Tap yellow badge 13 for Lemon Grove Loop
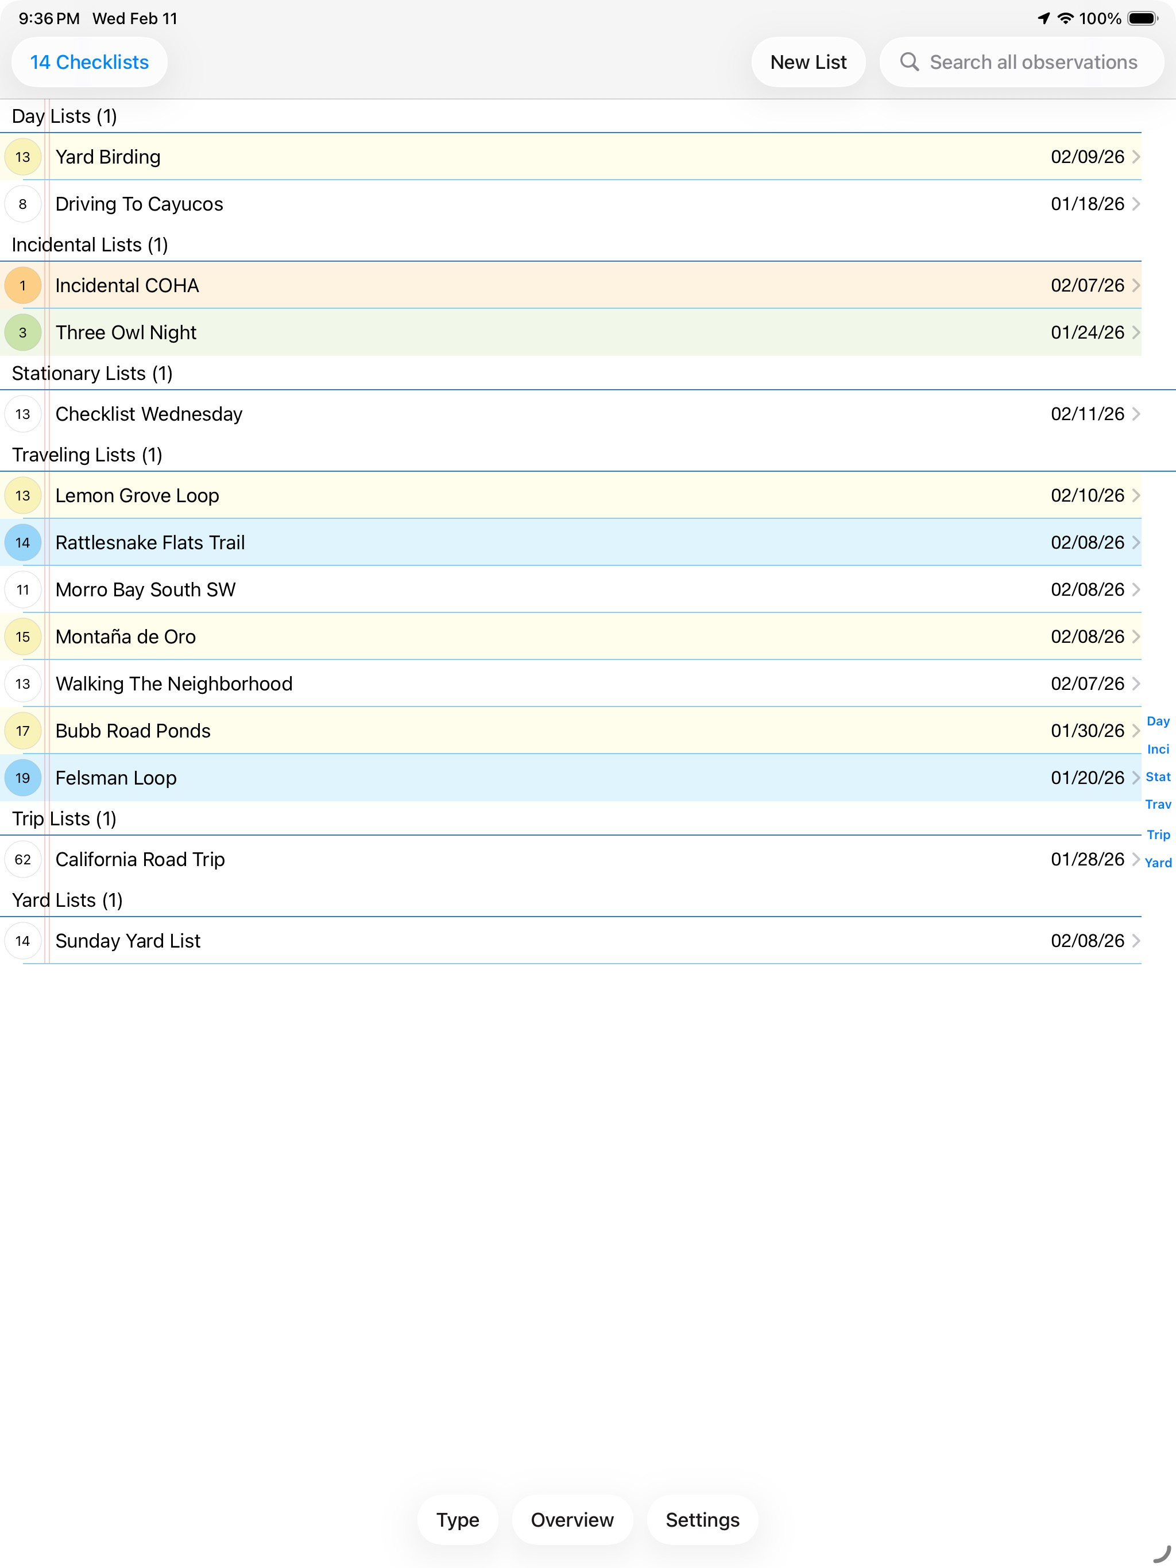Image resolution: width=1176 pixels, height=1568 pixels. pos(23,495)
